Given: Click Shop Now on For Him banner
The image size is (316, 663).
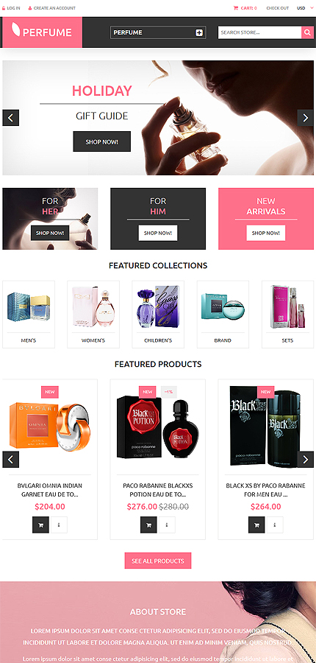Looking at the screenshot, I should pyautogui.click(x=158, y=233).
